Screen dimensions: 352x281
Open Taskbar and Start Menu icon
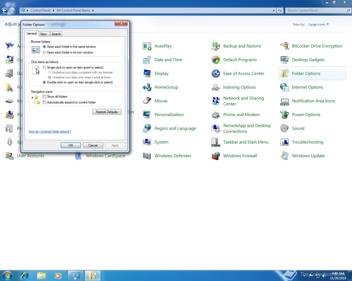click(x=216, y=142)
